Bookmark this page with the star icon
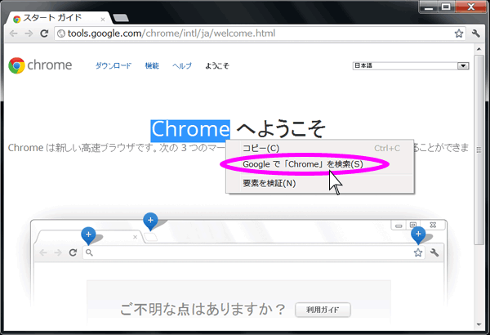 458,33
